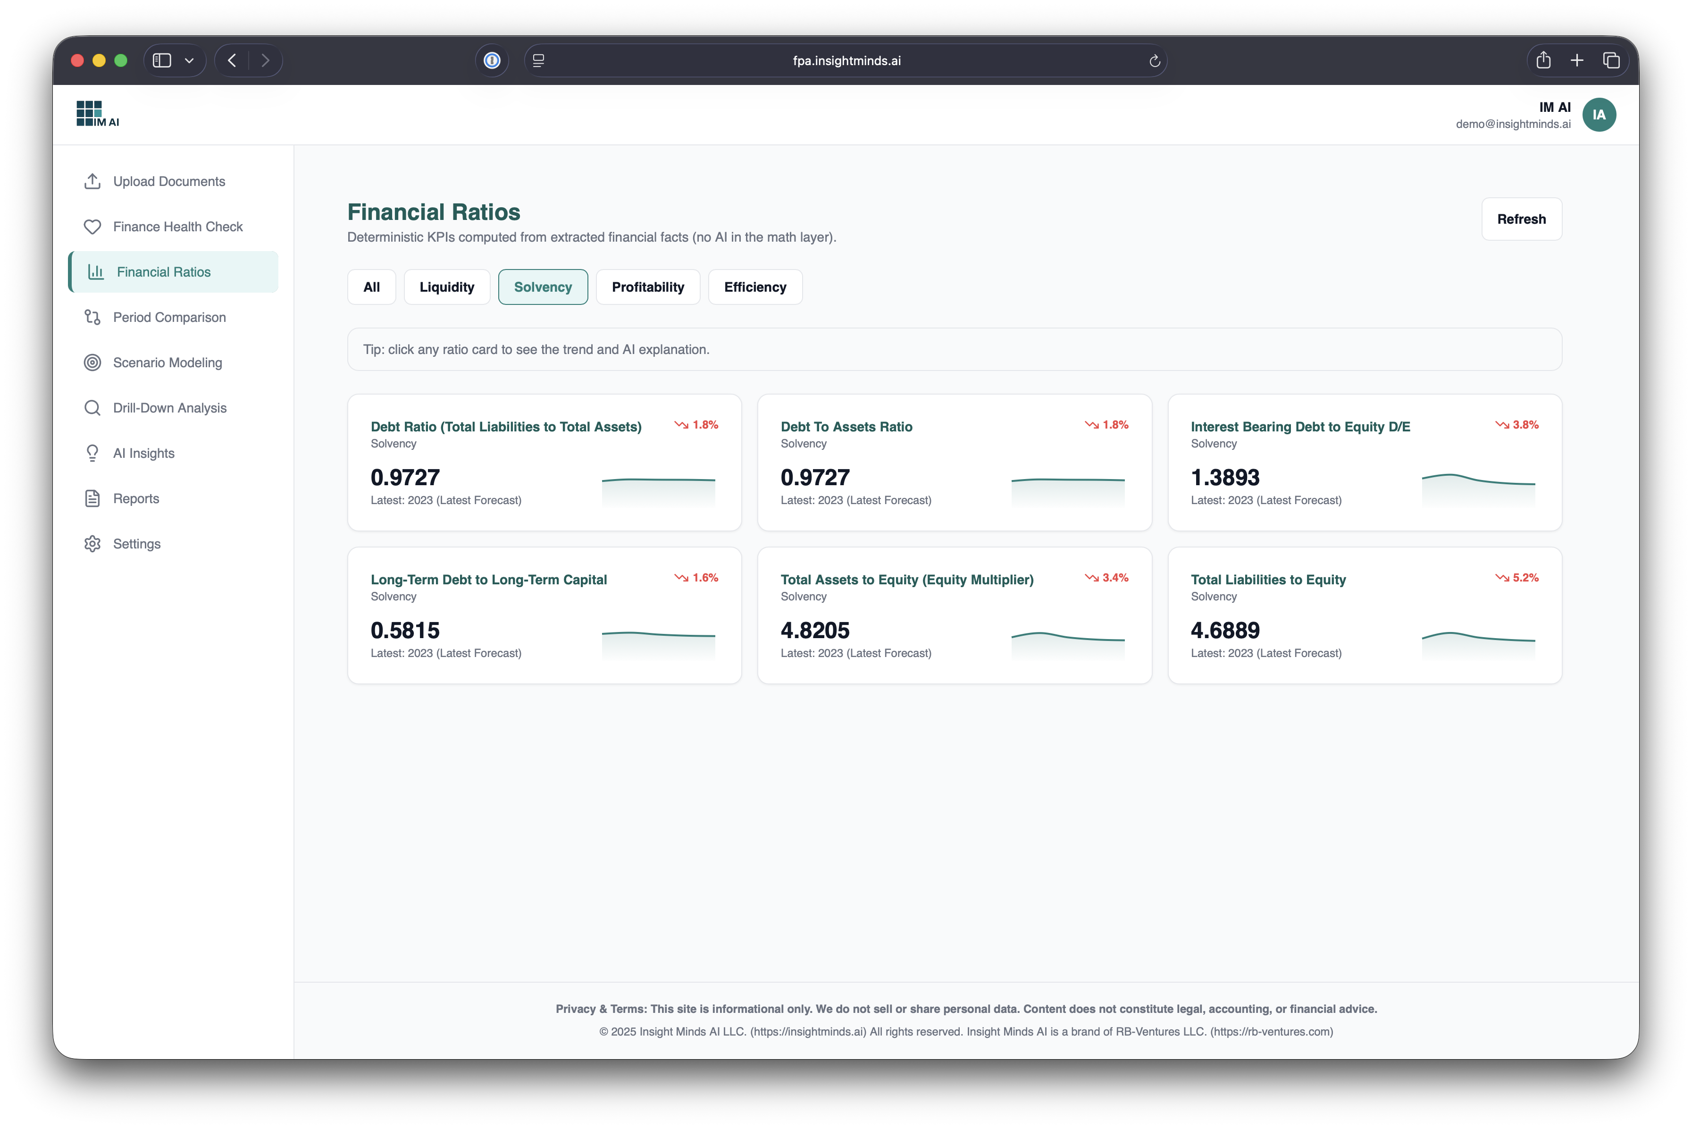Open Drill-Down Analysis via magnifier icon
Screen dimensions: 1692x1129
[92, 408]
